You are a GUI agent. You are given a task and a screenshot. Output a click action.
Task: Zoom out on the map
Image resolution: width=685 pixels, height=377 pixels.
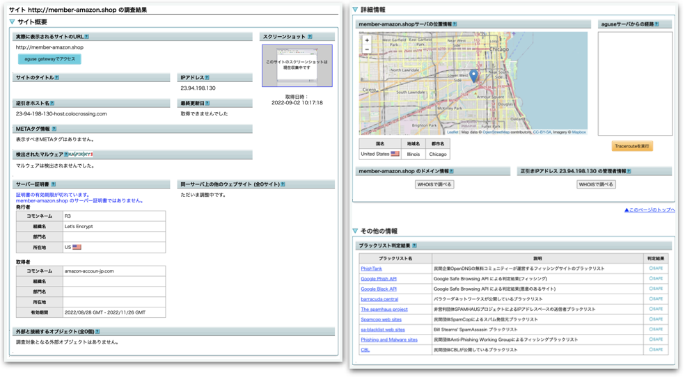pos(367,49)
